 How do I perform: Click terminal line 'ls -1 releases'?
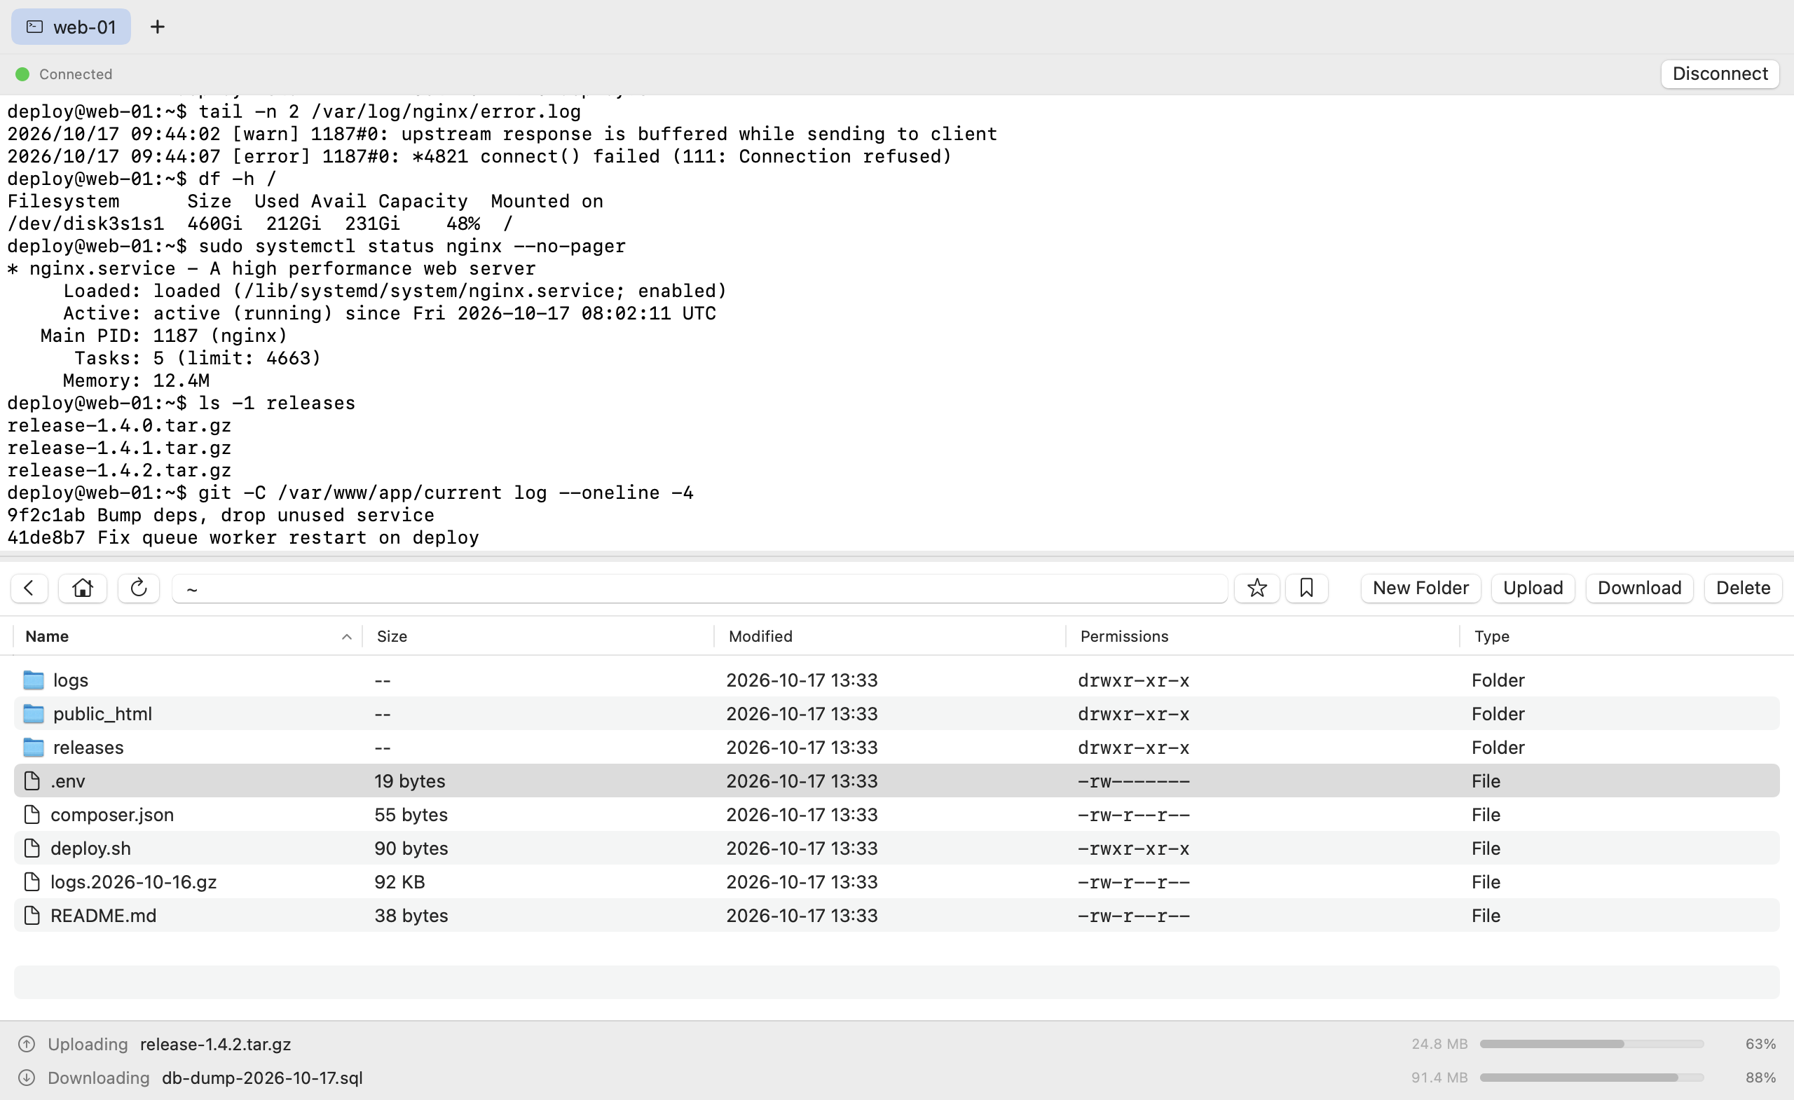click(182, 403)
